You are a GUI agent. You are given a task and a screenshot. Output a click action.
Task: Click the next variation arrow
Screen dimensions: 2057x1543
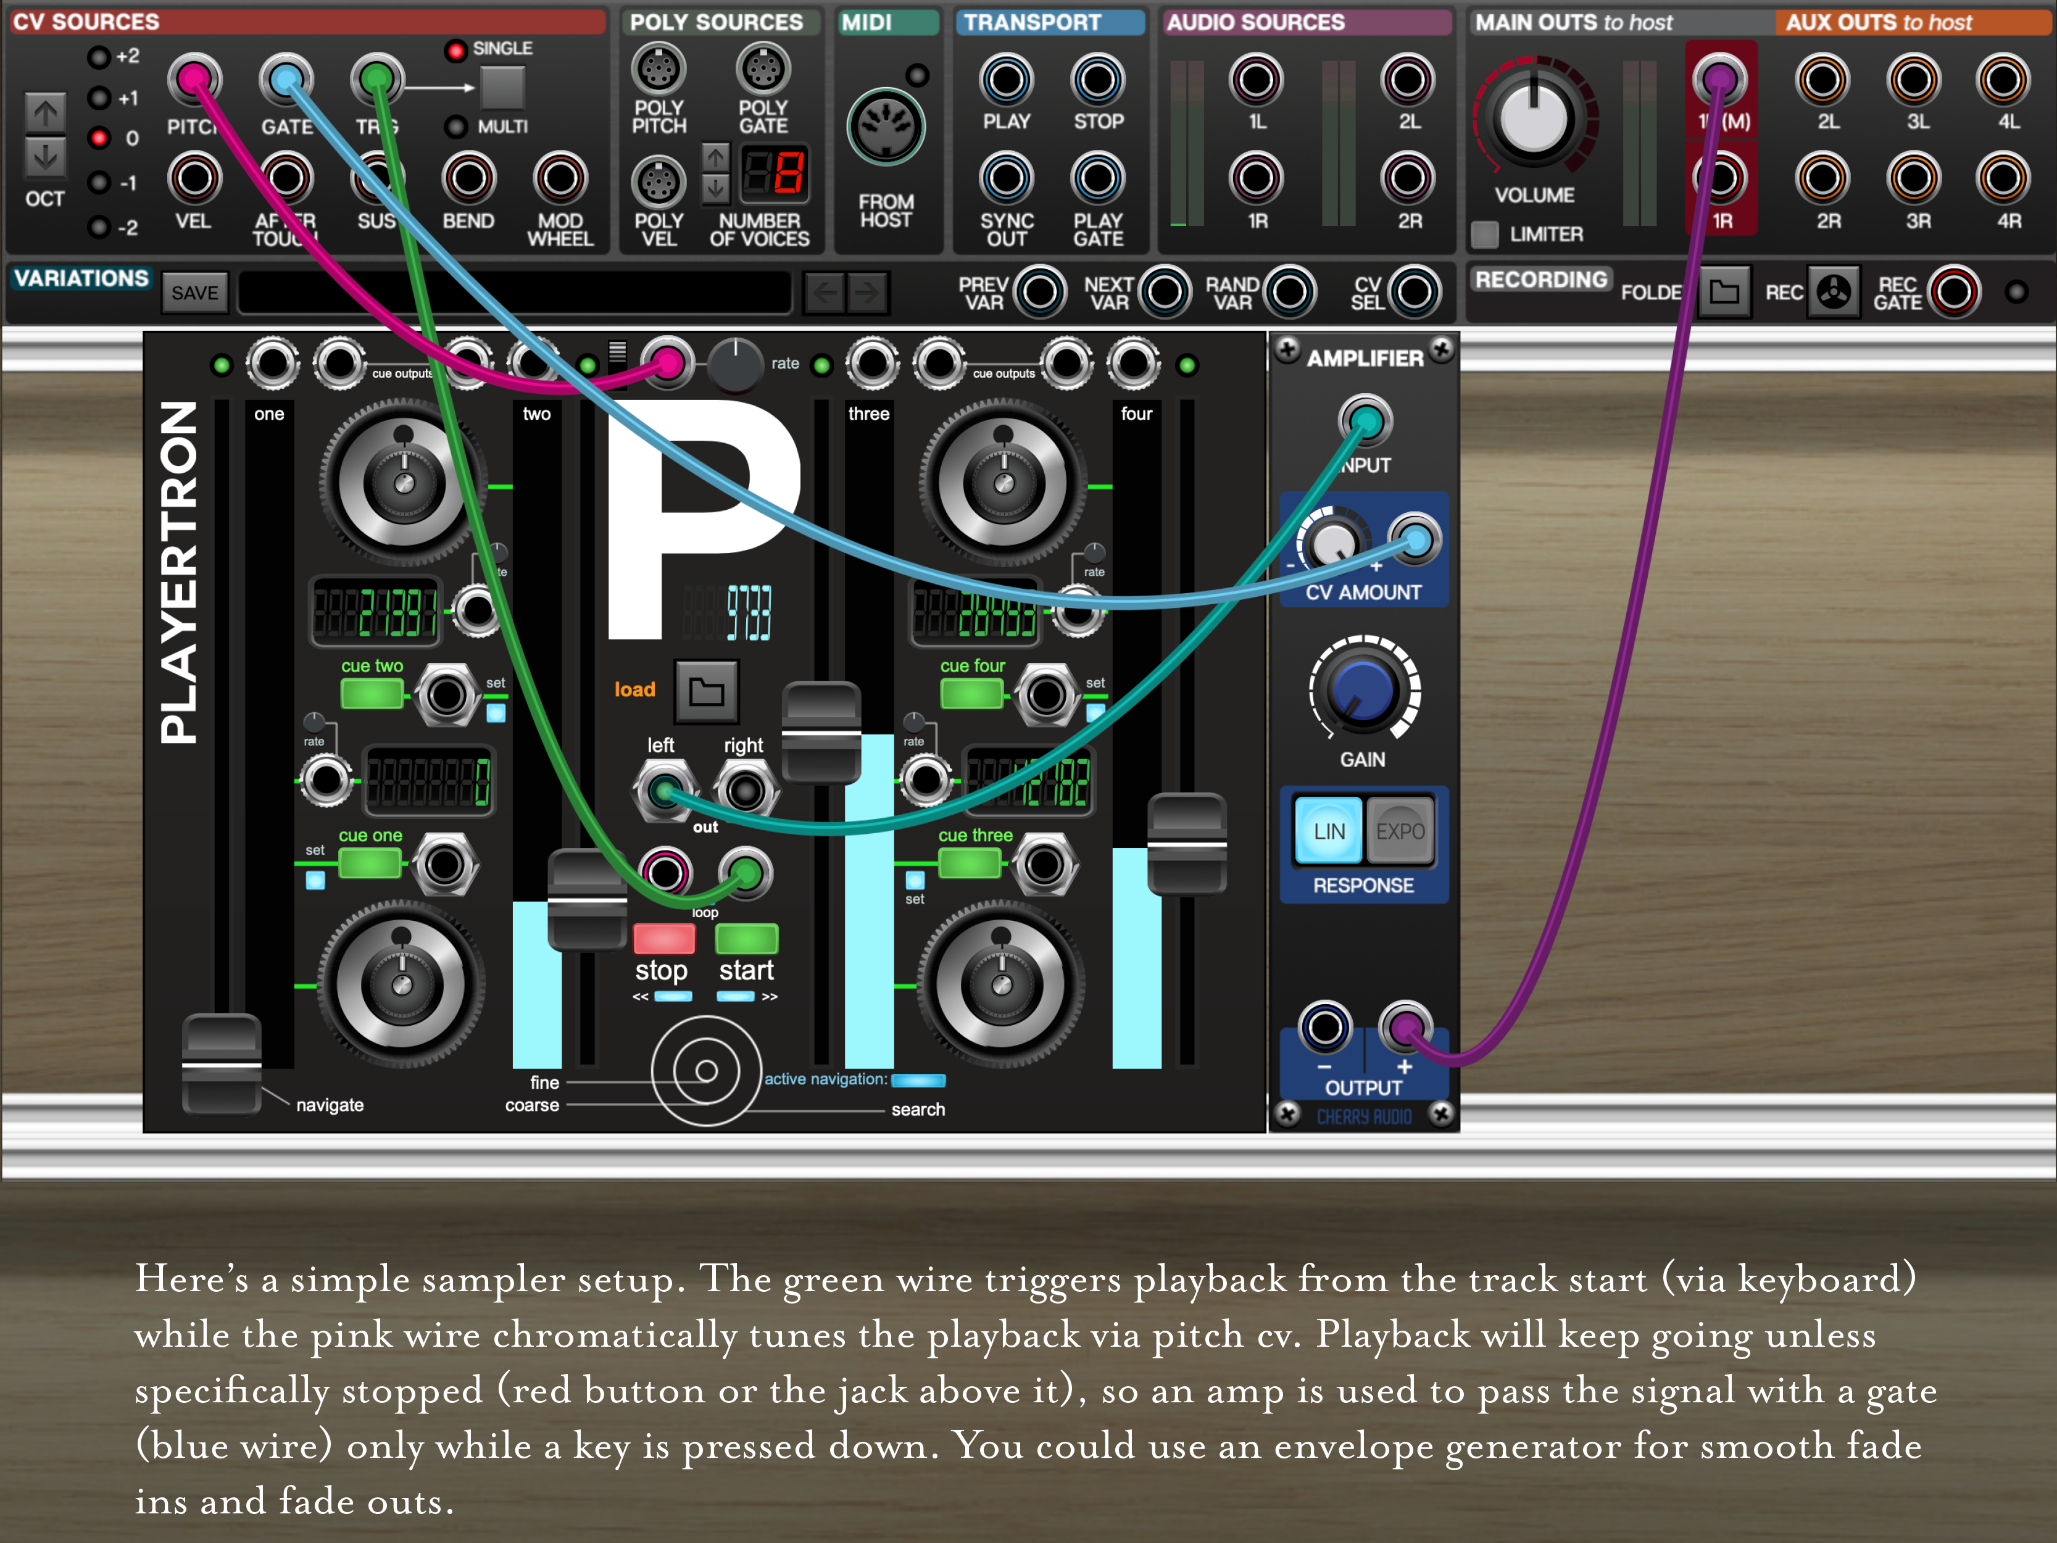[x=866, y=293]
